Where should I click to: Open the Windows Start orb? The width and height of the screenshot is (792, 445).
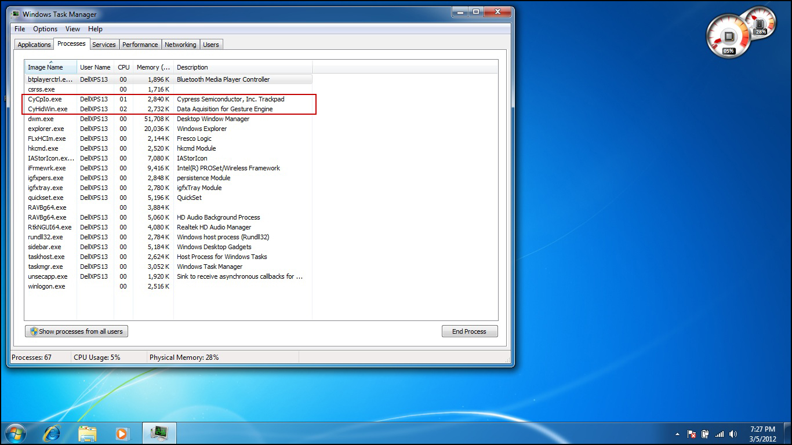coord(14,433)
